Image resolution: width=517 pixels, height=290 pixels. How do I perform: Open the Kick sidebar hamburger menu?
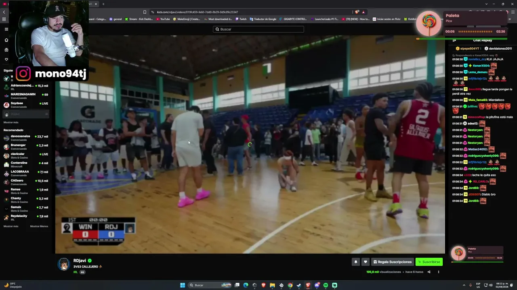pyautogui.click(x=6, y=29)
